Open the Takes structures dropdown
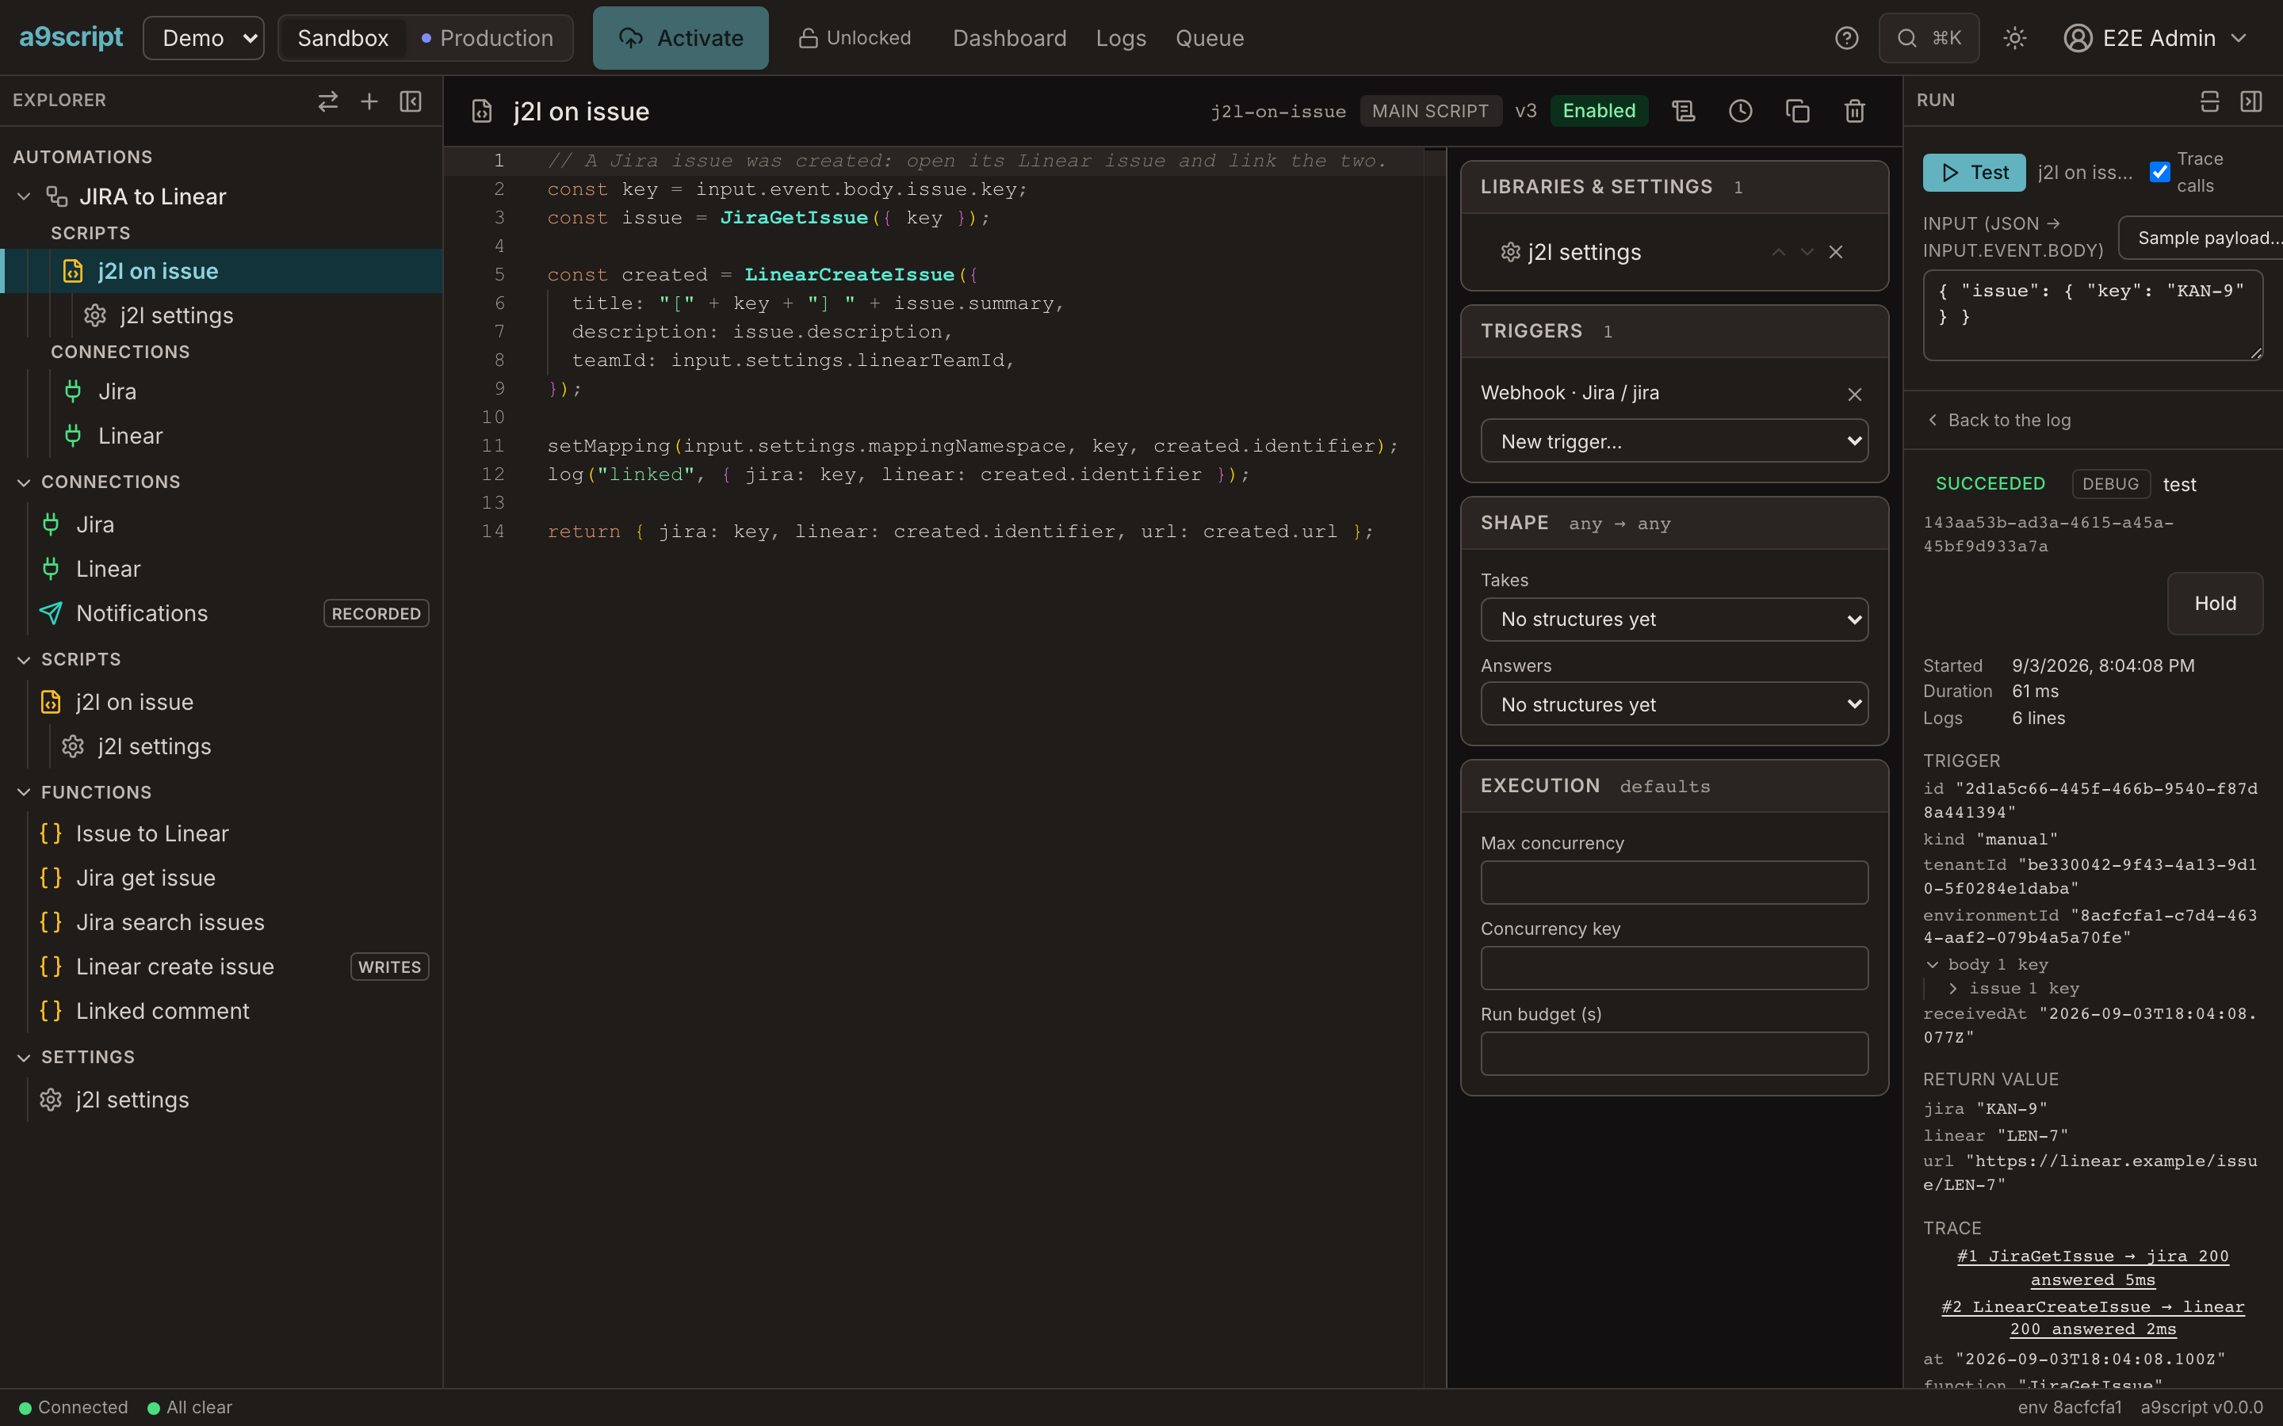The image size is (2283, 1426). [x=1674, y=620]
